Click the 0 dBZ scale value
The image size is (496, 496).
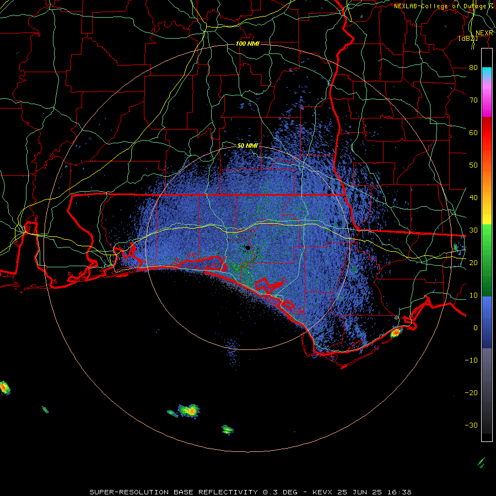pos(476,328)
